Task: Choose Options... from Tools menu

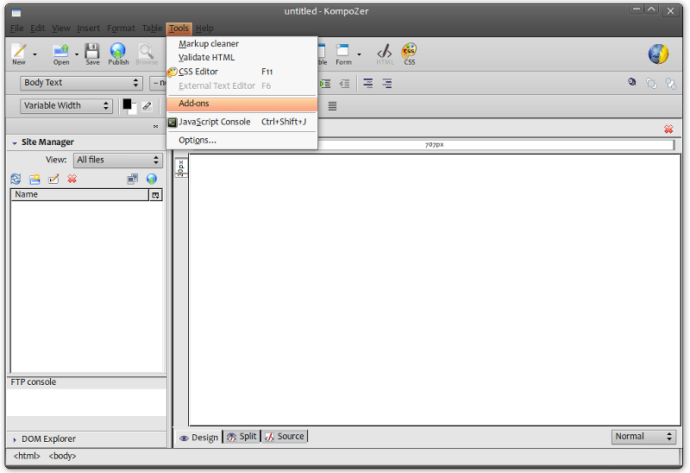Action: [x=241, y=140]
